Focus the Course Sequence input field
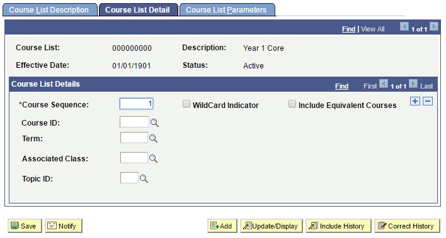This screenshot has height=238, width=446. click(136, 104)
